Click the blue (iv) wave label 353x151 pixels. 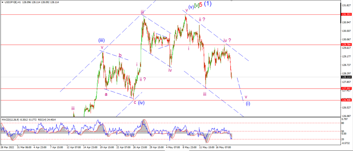pos(141,103)
